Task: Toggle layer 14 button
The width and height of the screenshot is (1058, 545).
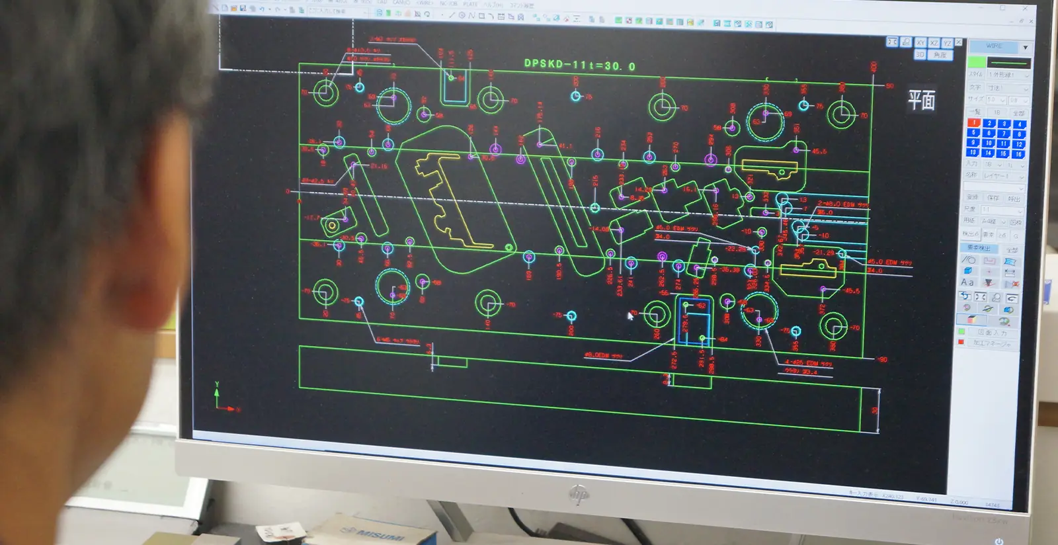Action: click(x=988, y=153)
